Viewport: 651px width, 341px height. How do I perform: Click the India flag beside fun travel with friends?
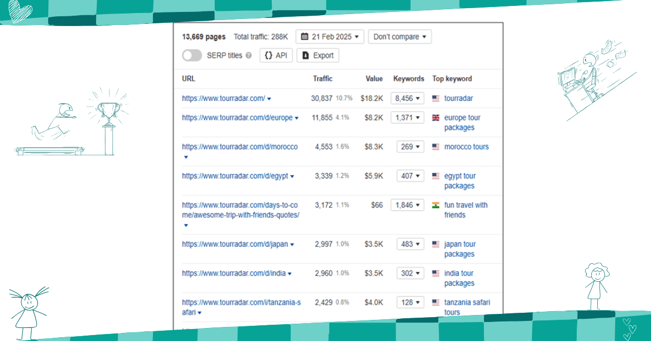pyautogui.click(x=436, y=205)
